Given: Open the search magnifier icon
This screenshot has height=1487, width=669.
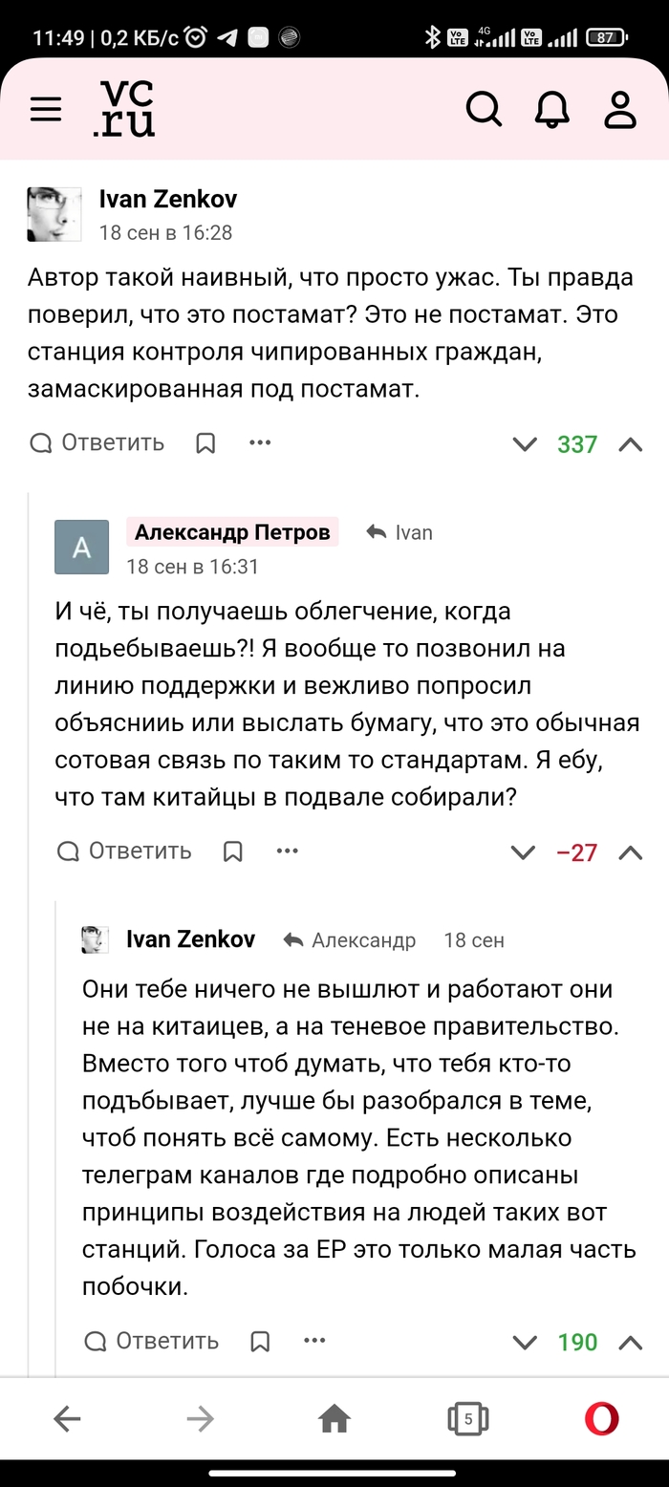Looking at the screenshot, I should click(x=484, y=110).
